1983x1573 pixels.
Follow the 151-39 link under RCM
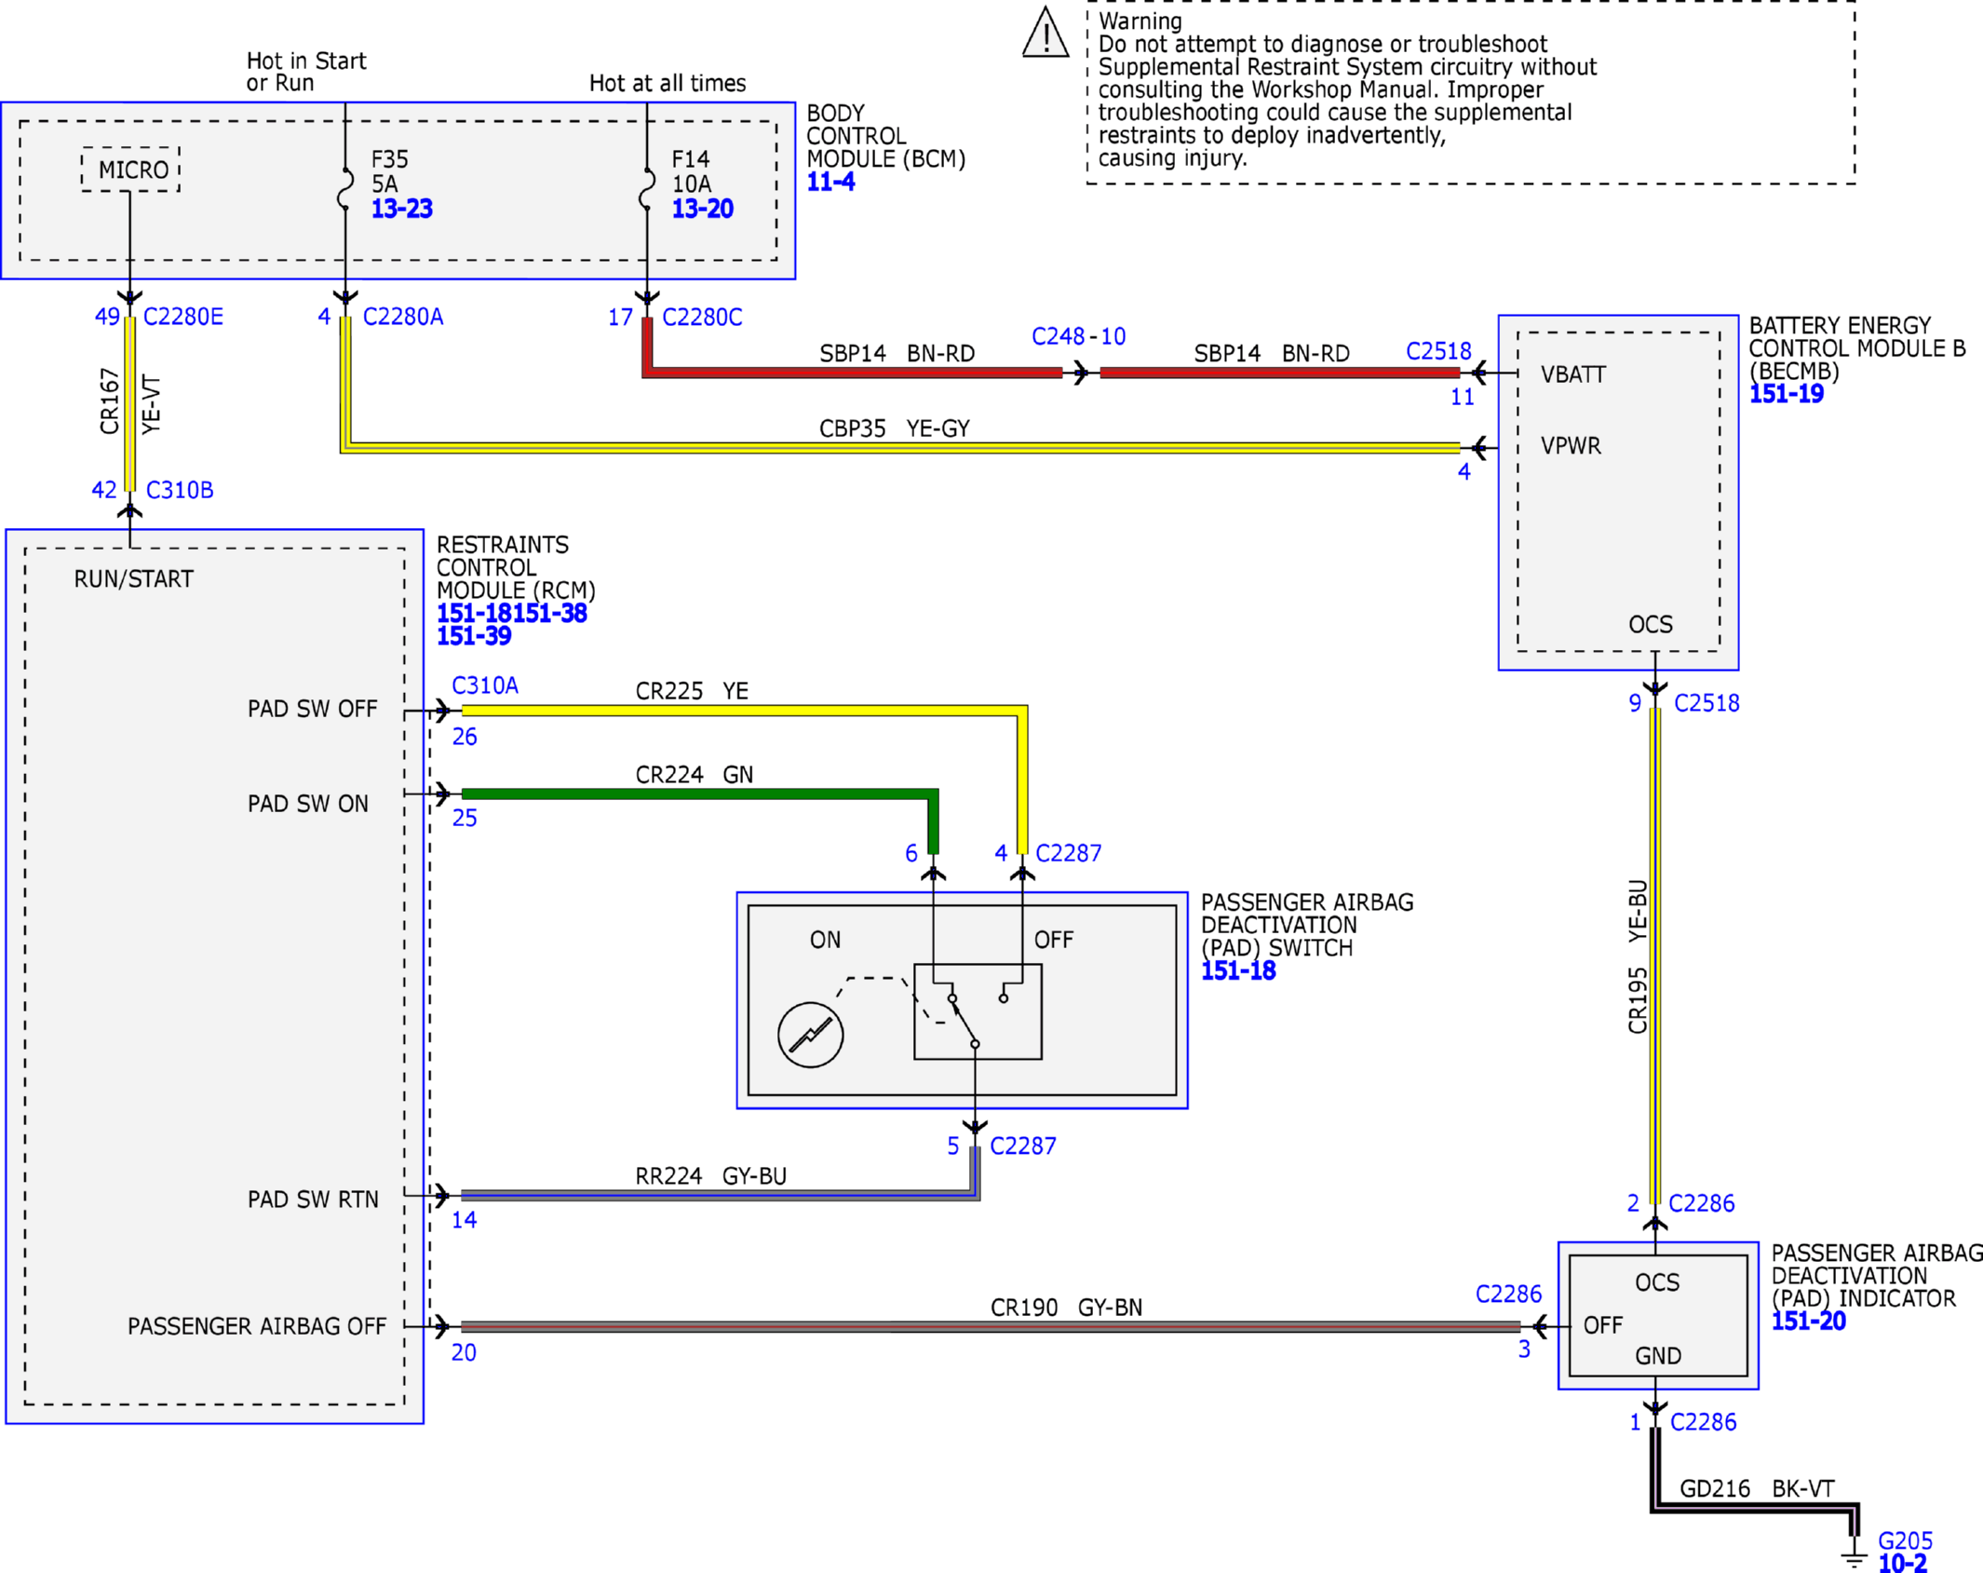click(x=474, y=636)
